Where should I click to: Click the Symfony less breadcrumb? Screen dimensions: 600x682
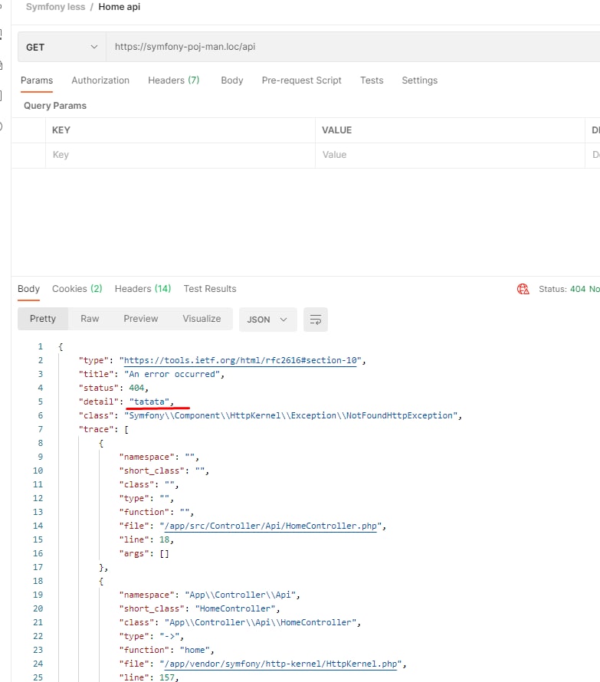point(57,7)
